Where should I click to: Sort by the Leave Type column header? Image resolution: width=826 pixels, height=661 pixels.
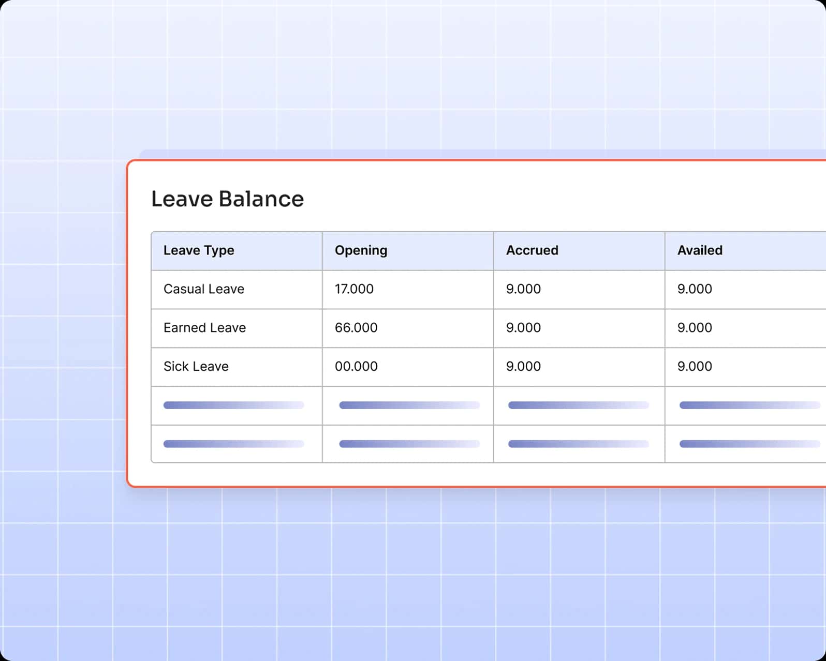coord(199,250)
